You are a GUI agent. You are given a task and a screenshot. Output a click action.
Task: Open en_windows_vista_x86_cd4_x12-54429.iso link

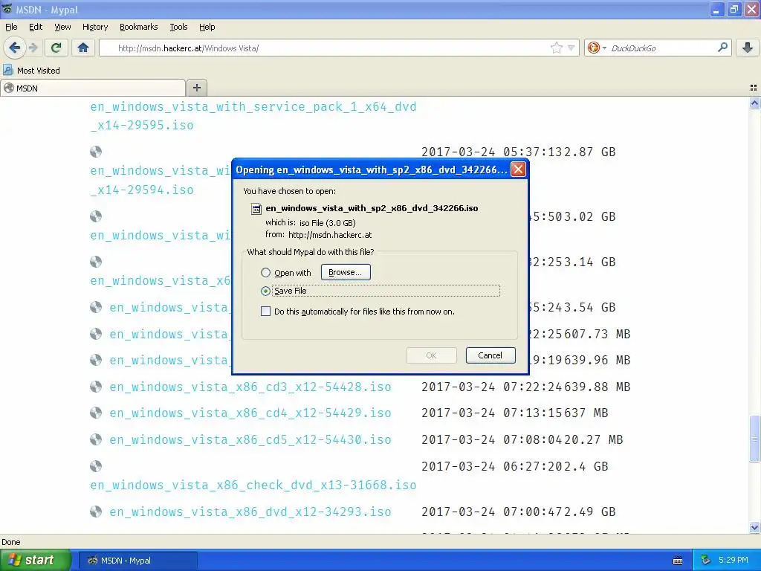[250, 413]
